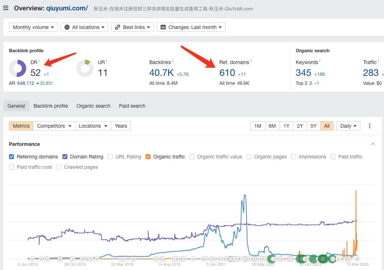384x270 pixels.
Task: Click the DR info tooltip icon
Action: coord(39,60)
